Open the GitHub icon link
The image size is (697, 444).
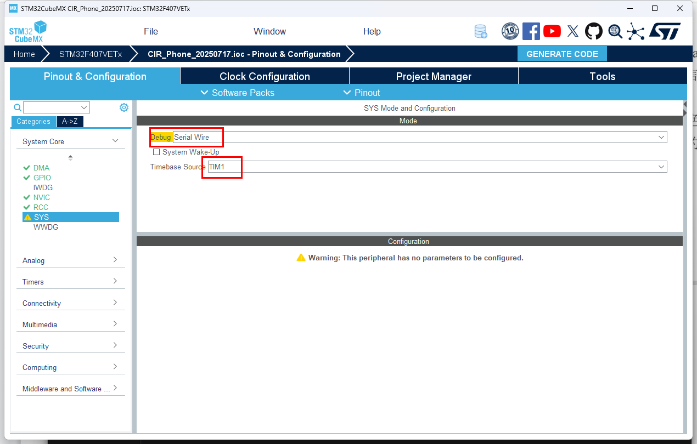(x=593, y=31)
